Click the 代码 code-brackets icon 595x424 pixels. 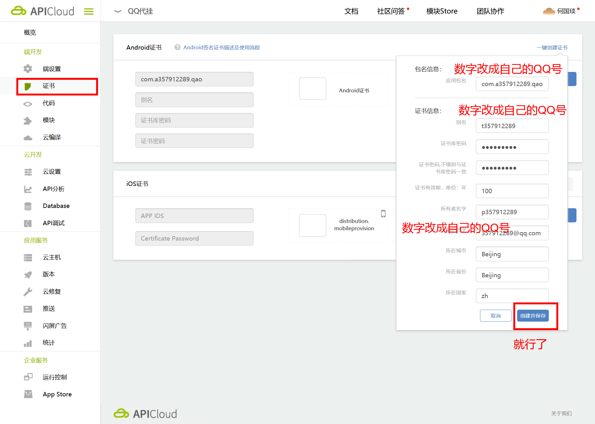[28, 104]
